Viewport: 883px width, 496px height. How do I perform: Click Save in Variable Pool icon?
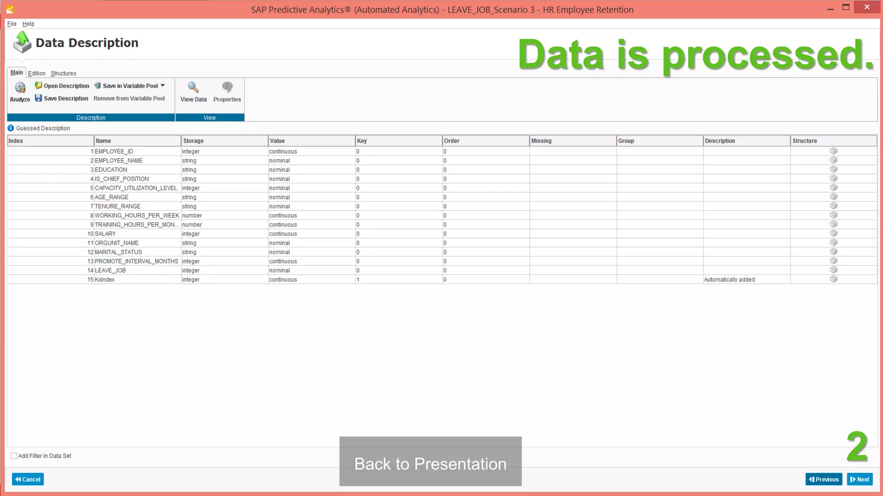click(x=97, y=85)
